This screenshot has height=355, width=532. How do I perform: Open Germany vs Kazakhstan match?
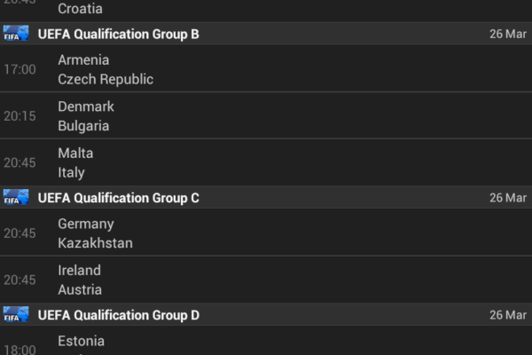266,233
